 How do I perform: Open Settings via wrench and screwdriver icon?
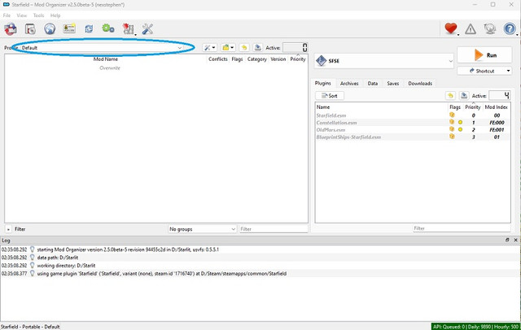coord(147,28)
